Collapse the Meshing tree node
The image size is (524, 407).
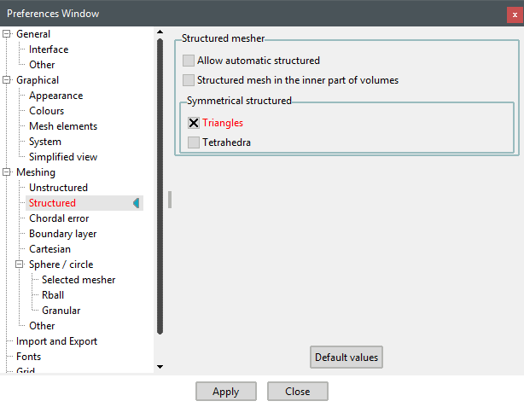pos(7,172)
